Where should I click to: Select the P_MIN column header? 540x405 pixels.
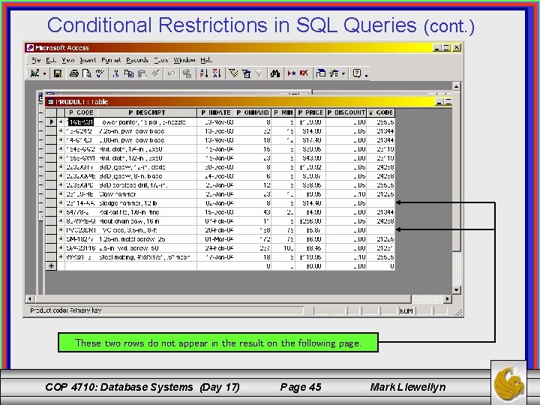point(283,112)
